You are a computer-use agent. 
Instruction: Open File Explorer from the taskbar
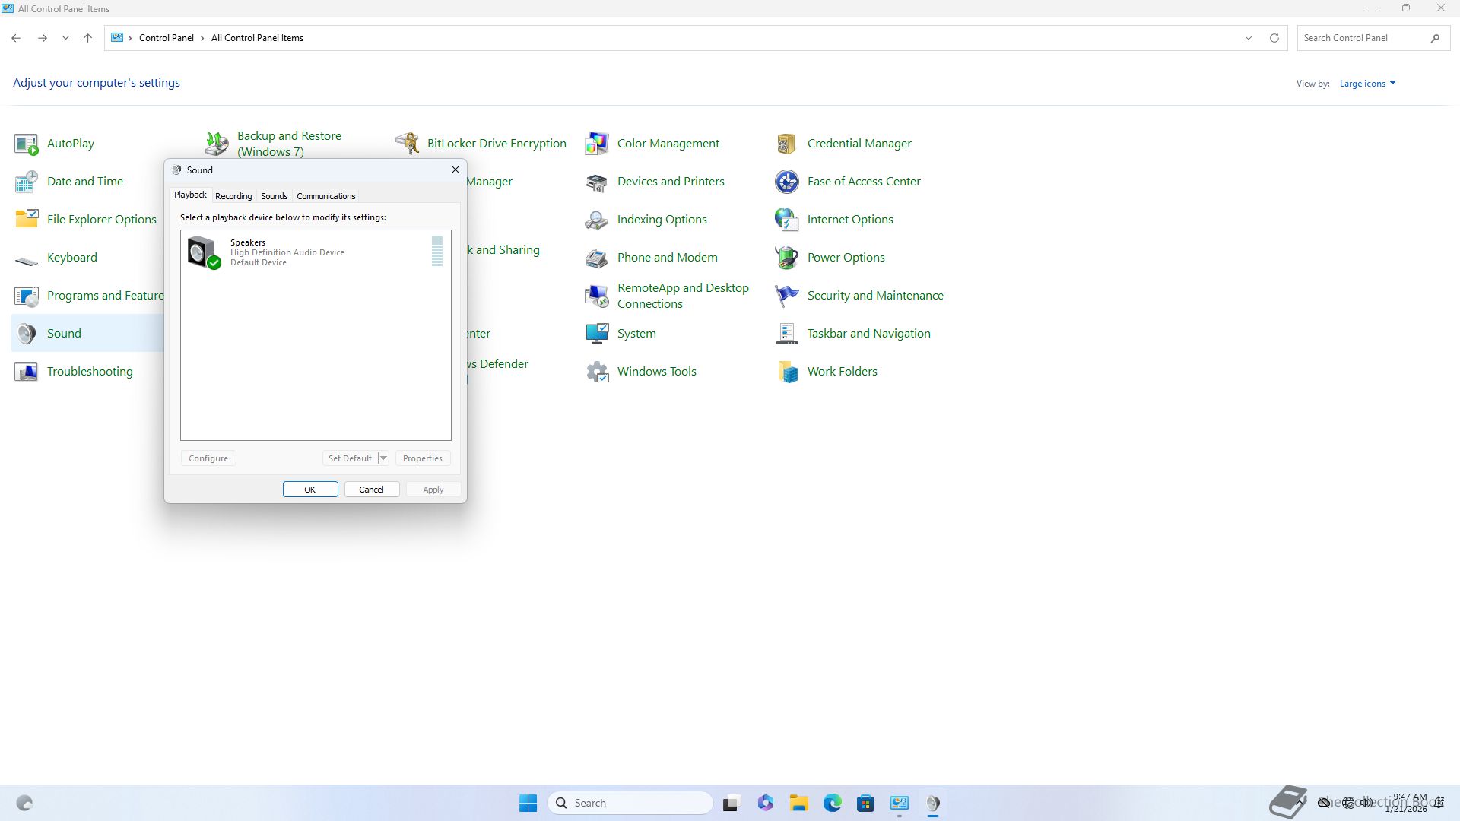798,803
